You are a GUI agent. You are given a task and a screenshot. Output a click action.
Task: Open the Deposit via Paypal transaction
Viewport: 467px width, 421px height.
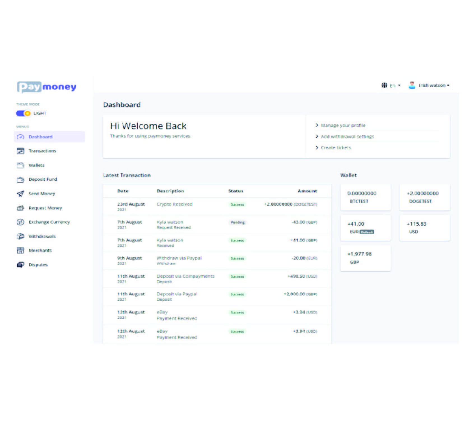(x=217, y=297)
